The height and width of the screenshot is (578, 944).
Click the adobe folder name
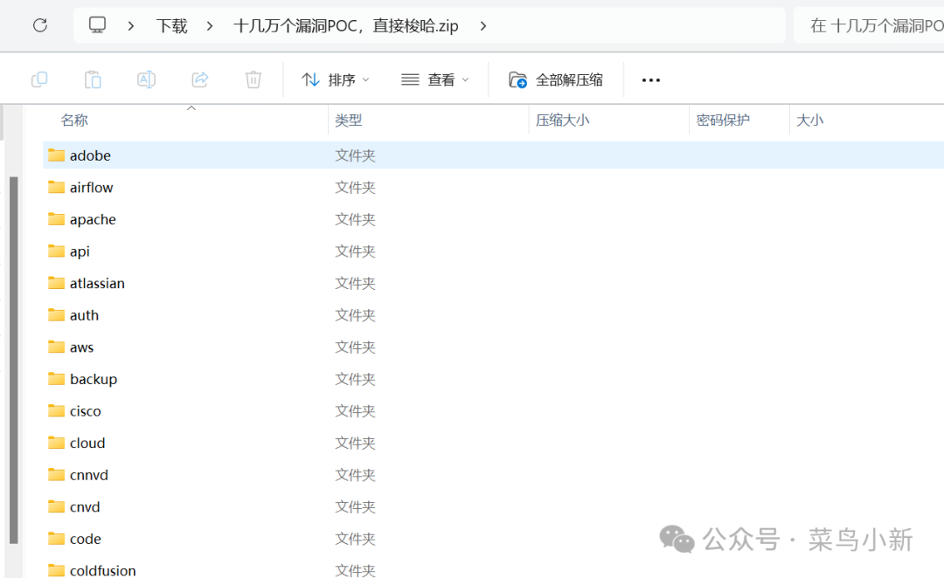tap(90, 155)
